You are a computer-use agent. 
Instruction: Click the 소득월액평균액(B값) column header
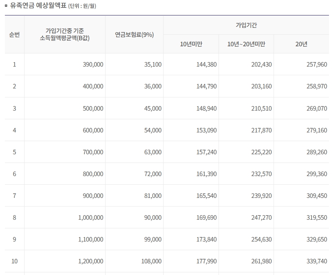point(65,35)
